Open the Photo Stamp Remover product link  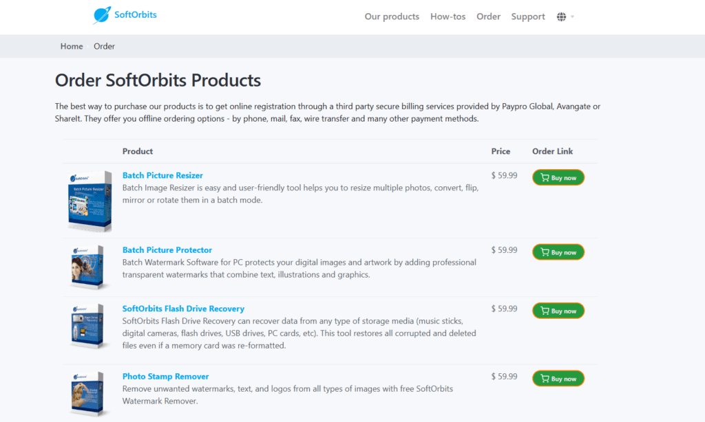point(165,377)
